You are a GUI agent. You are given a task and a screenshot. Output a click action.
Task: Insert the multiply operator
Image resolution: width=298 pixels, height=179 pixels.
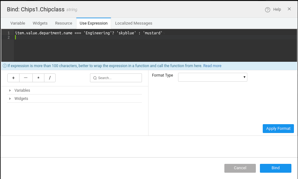click(x=38, y=78)
